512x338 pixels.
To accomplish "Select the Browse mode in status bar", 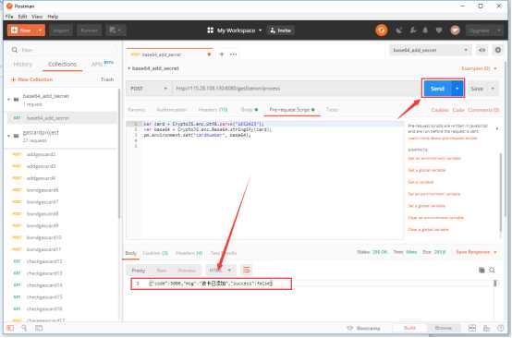I will tap(443, 328).
